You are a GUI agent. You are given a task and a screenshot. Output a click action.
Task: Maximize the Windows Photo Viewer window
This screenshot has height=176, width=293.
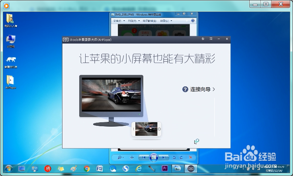click(x=184, y=14)
